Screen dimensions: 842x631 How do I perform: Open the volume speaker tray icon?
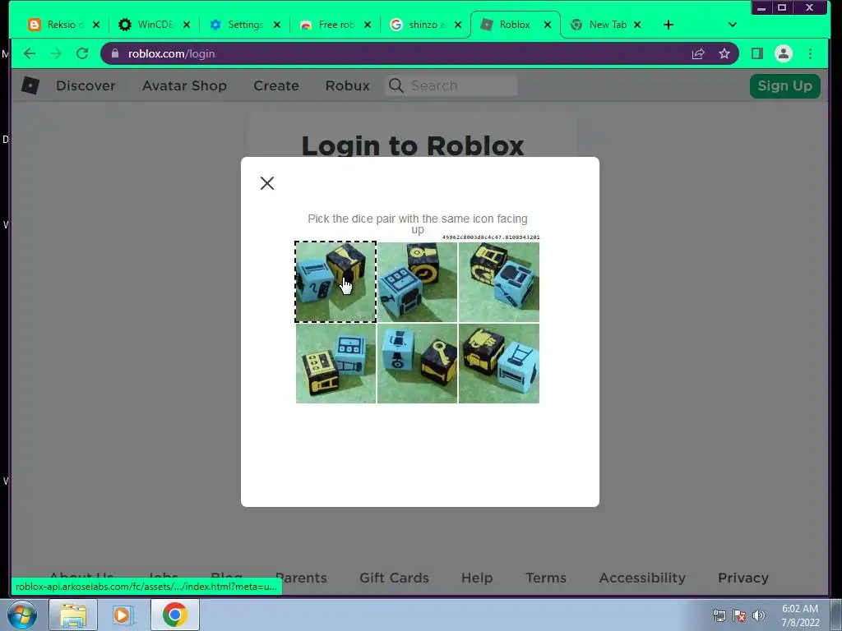[759, 615]
